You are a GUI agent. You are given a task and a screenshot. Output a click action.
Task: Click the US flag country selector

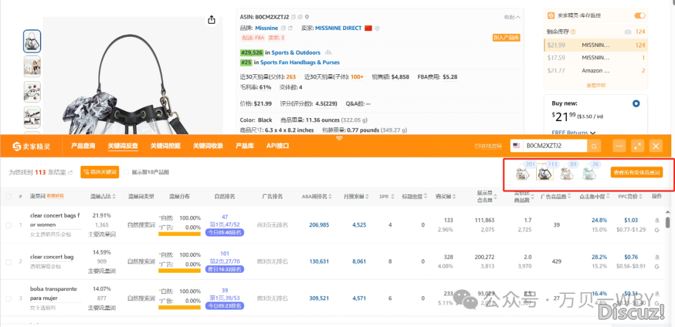point(516,146)
